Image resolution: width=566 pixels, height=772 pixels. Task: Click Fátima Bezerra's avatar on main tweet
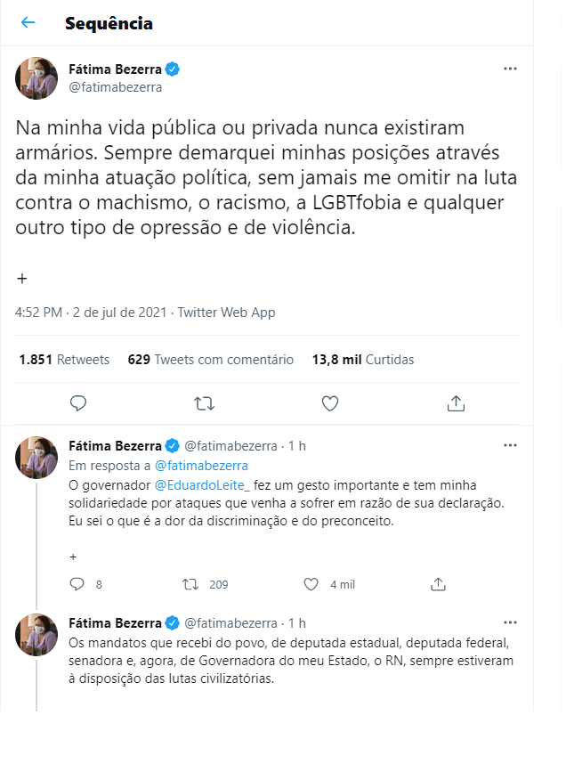[36, 78]
